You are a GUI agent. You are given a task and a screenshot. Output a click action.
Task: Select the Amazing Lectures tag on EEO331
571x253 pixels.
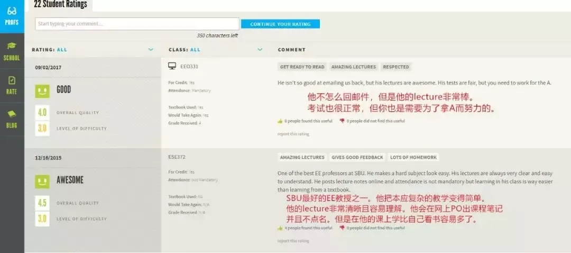pos(353,67)
